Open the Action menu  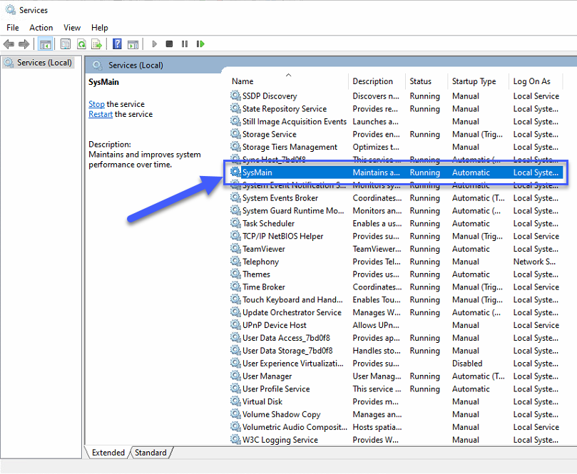(x=41, y=28)
